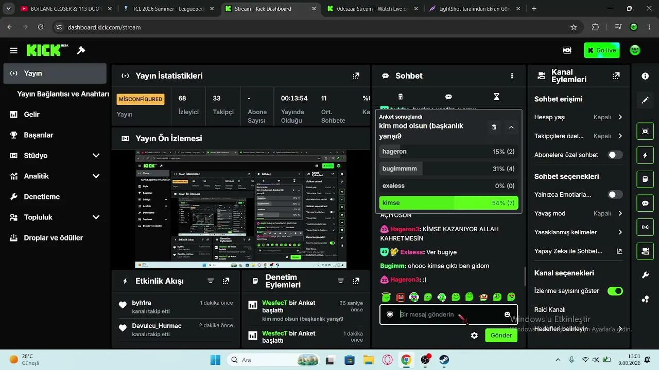
Task: Toggle the channel actions camera widget icon
Action: (645, 251)
